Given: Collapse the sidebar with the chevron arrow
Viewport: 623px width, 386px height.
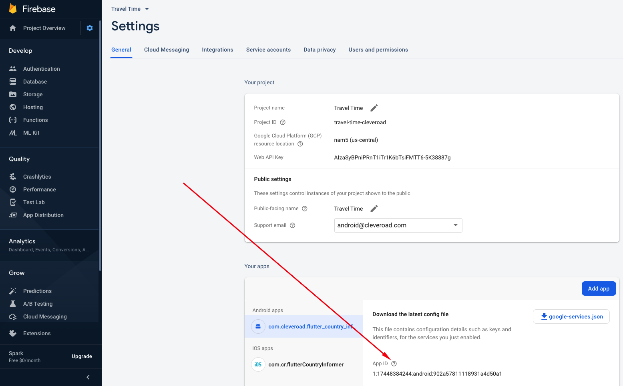Looking at the screenshot, I should (x=88, y=377).
